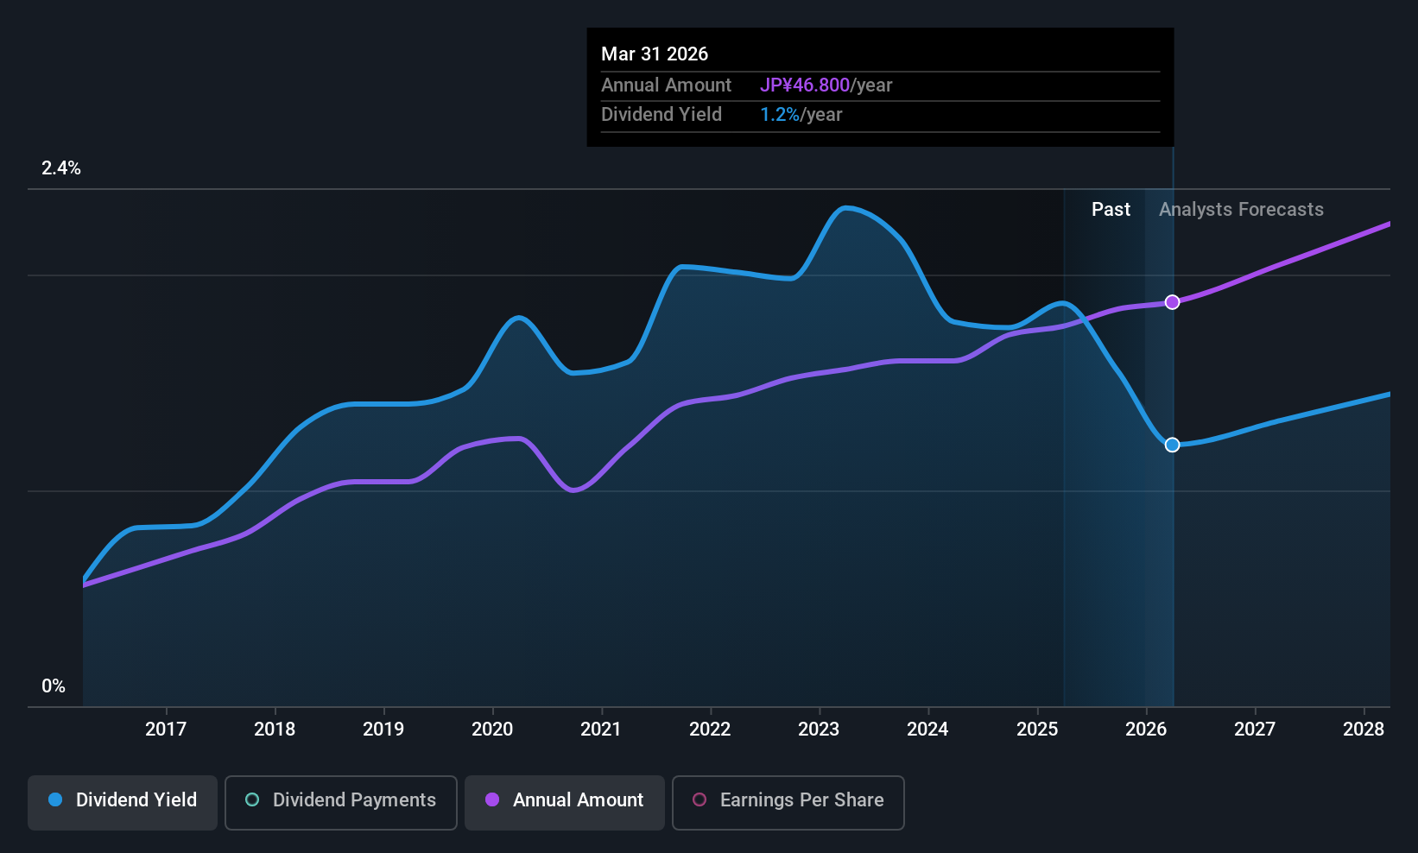Click the Analysts Forecasts label
The width and height of the screenshot is (1418, 853).
(1241, 210)
